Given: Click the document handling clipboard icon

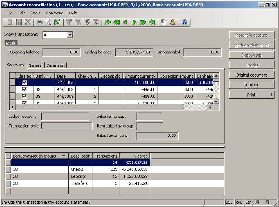Looking at the screenshot, I should [163, 22].
